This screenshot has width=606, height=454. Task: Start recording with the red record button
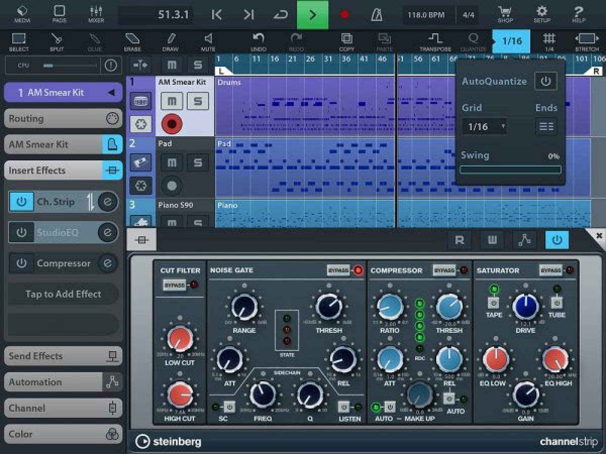[x=344, y=15]
